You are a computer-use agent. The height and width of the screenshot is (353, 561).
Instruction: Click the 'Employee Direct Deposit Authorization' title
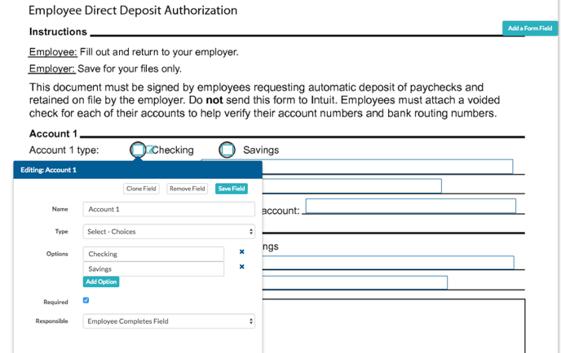133,11
